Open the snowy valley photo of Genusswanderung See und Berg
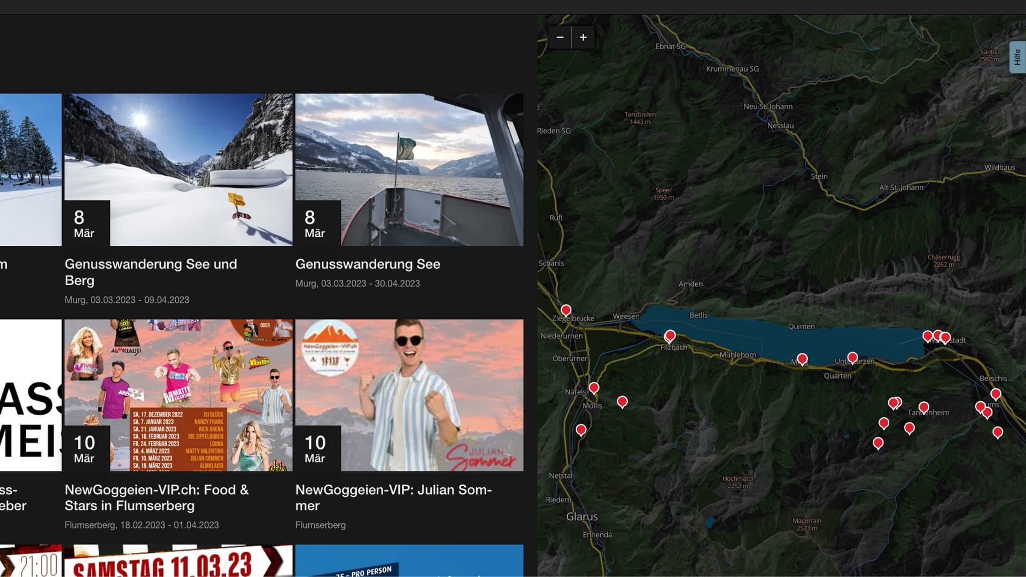 coord(178,170)
